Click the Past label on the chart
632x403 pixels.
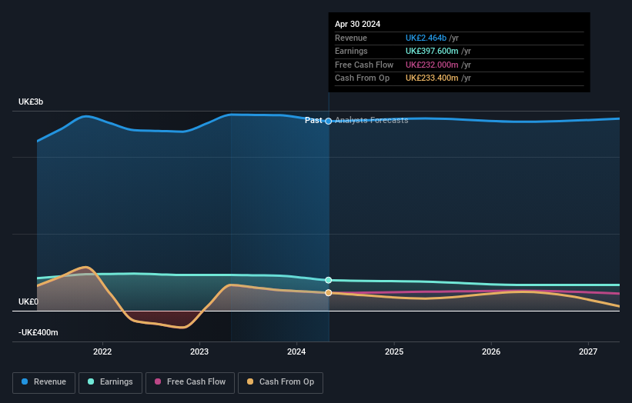pyautogui.click(x=313, y=121)
